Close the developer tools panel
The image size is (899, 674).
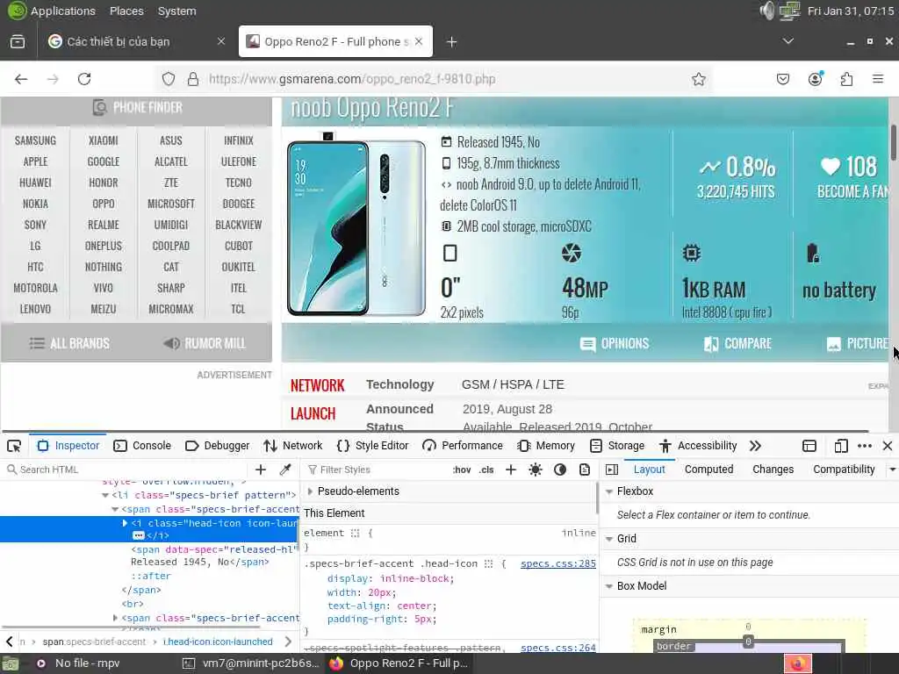click(888, 446)
